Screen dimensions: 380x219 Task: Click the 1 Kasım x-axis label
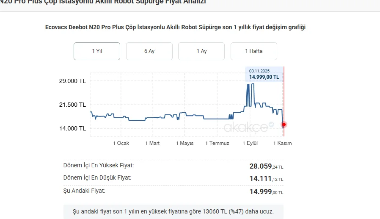(282, 143)
